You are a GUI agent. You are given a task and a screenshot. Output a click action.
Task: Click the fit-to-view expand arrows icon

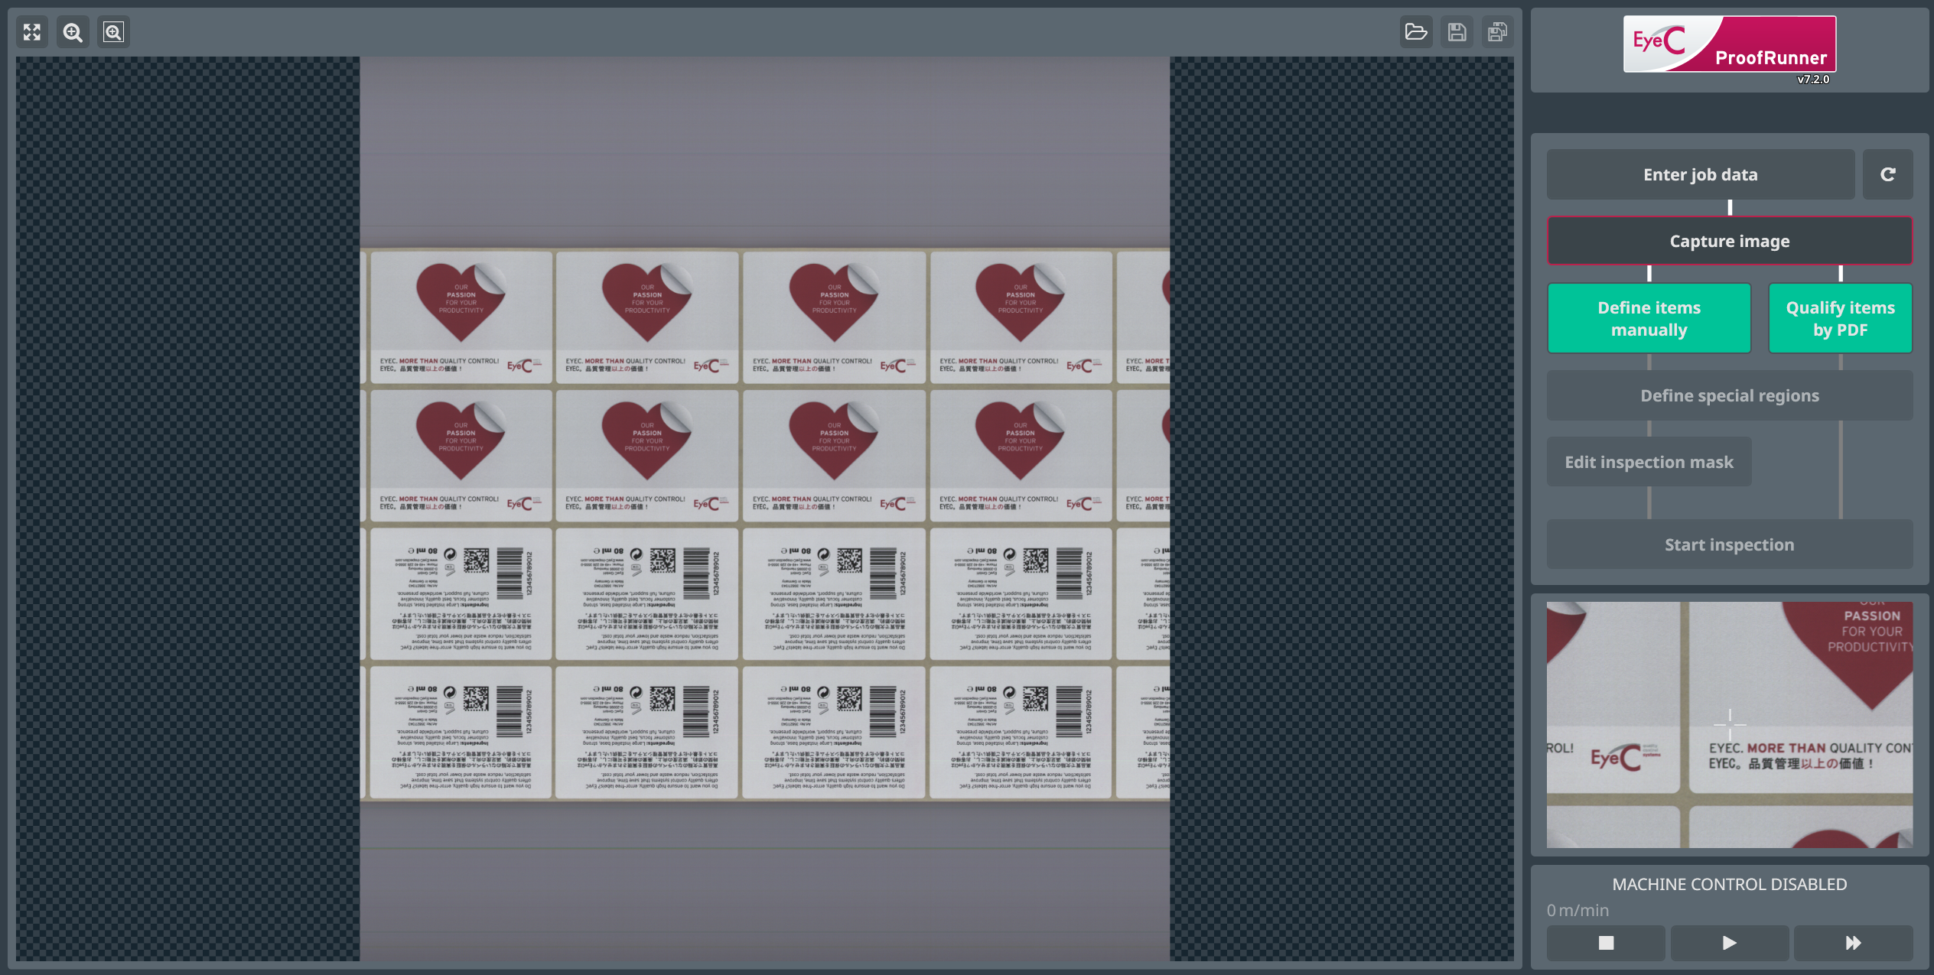click(32, 32)
